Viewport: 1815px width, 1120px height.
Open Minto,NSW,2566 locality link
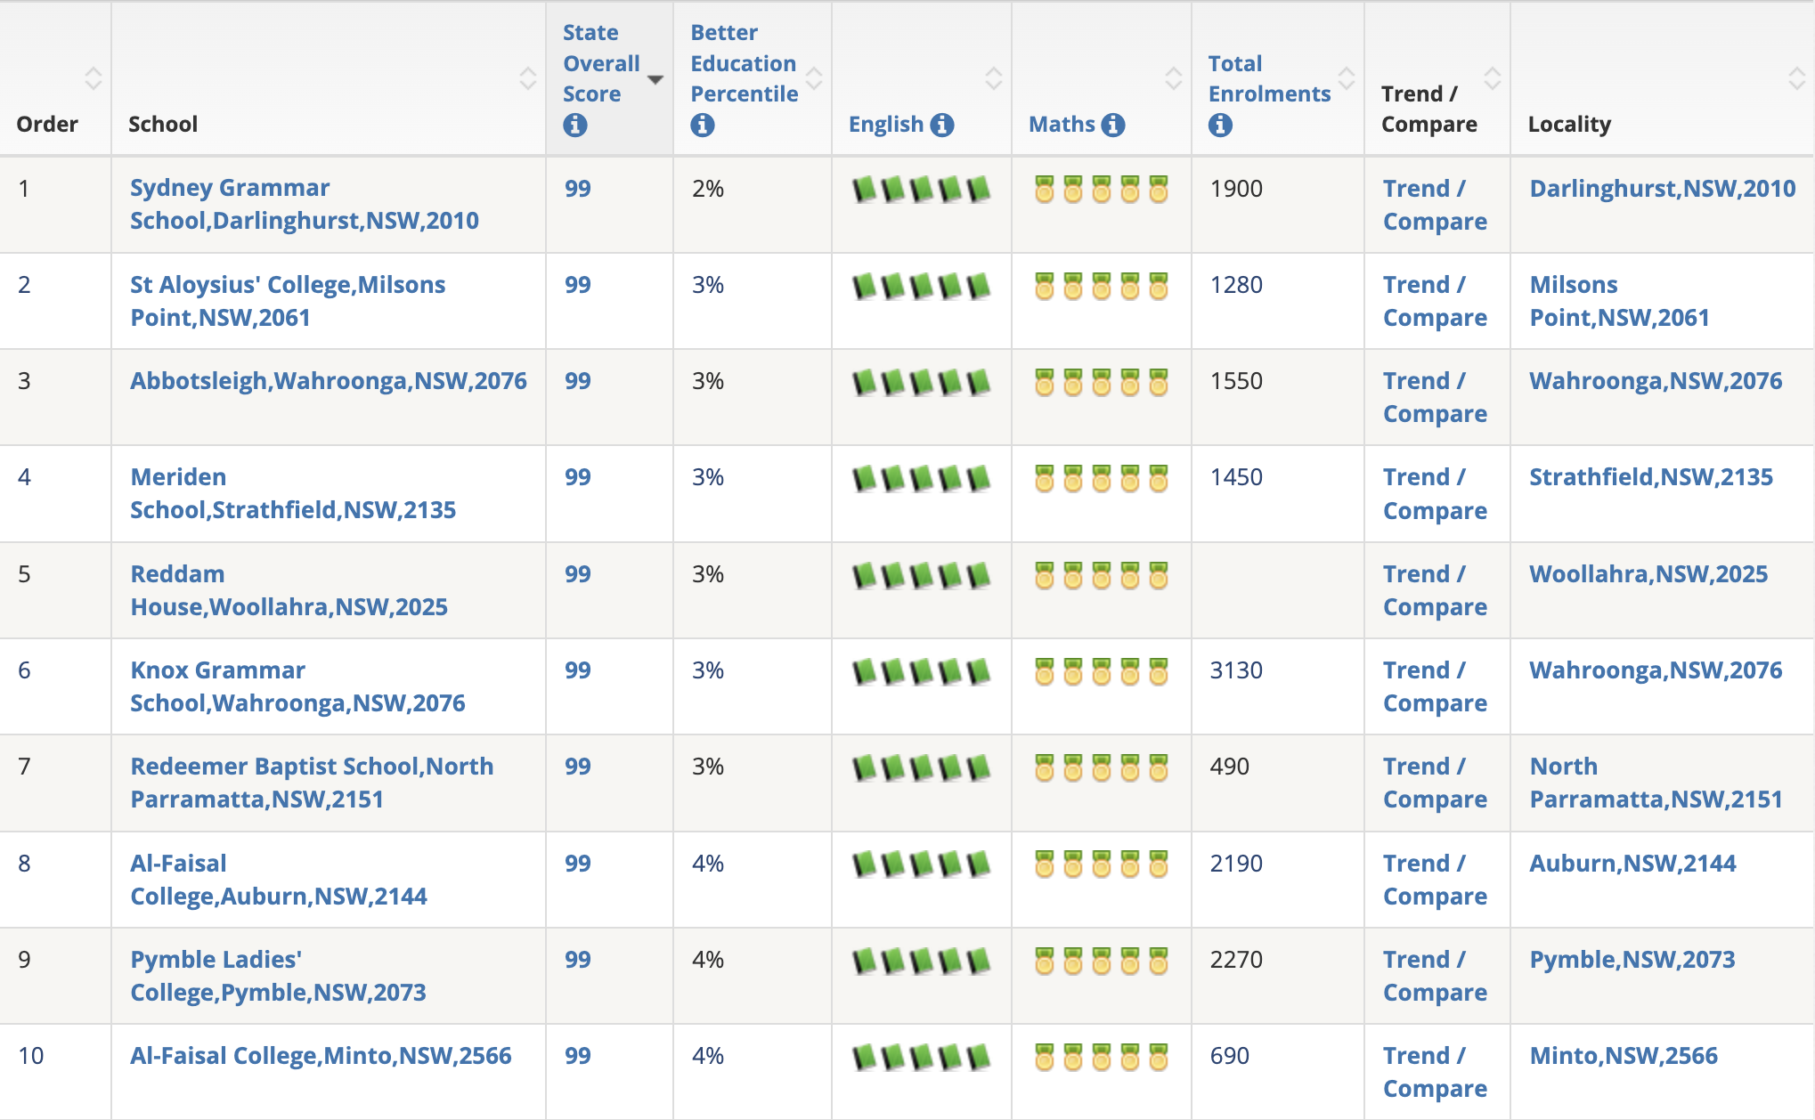[x=1624, y=1056]
